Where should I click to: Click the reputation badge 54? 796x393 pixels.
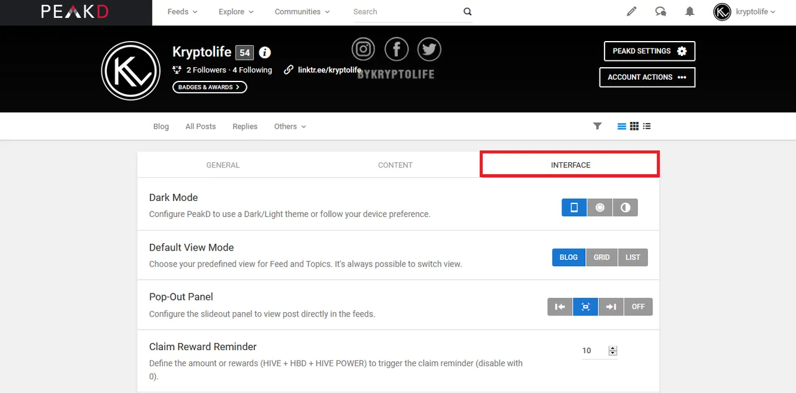[244, 53]
